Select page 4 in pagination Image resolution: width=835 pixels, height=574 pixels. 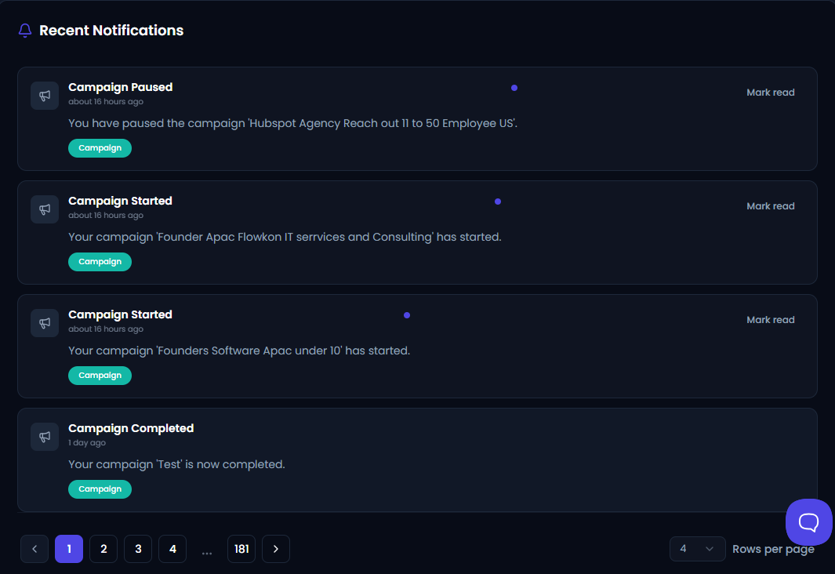click(x=172, y=548)
